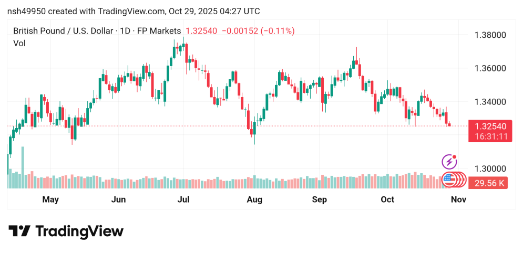Click the red 1.32540 current price label

[x=490, y=126]
